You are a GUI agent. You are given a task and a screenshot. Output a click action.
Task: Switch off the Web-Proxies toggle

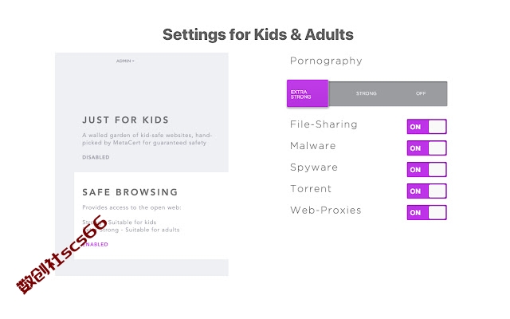[x=427, y=213]
